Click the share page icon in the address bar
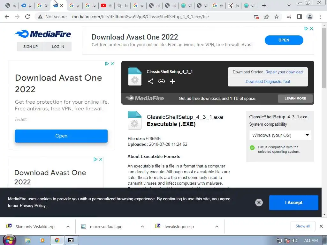This screenshot has height=245, width=327. 266,17
